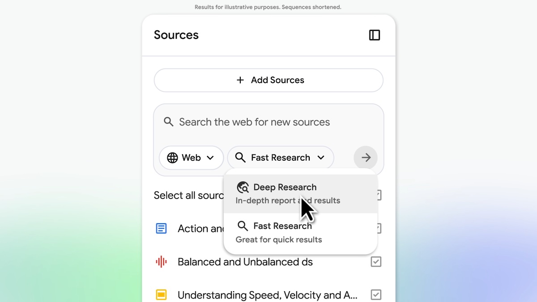This screenshot has height=302, width=537.
Task: Uncheck Balanced and Unbalanced ds source
Action: [x=376, y=262]
